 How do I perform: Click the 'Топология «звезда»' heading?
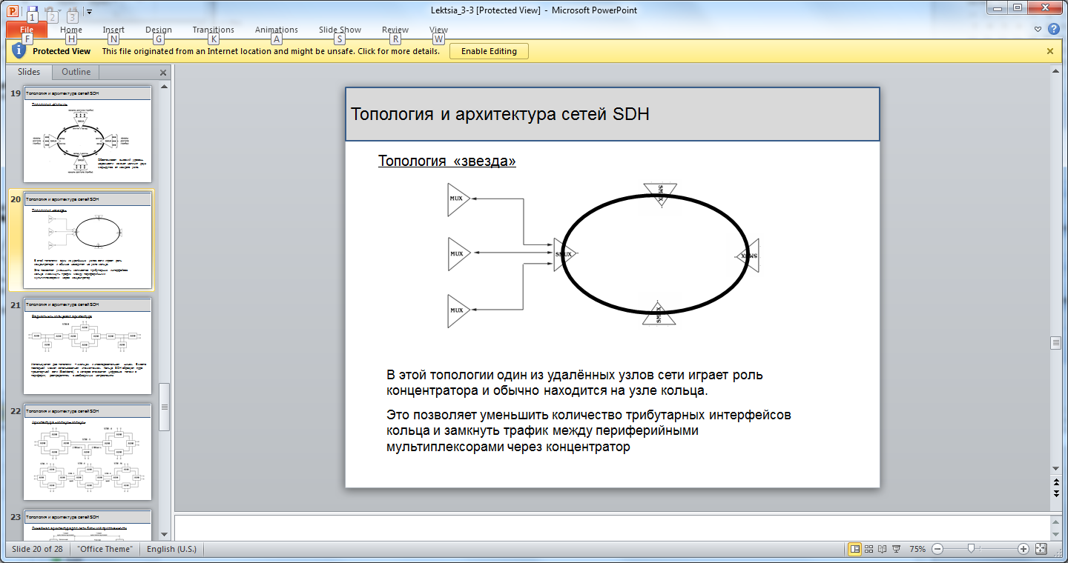[447, 161]
